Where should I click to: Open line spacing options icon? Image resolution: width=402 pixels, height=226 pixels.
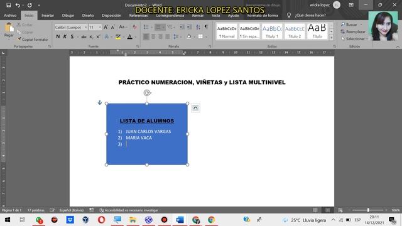click(x=176, y=37)
